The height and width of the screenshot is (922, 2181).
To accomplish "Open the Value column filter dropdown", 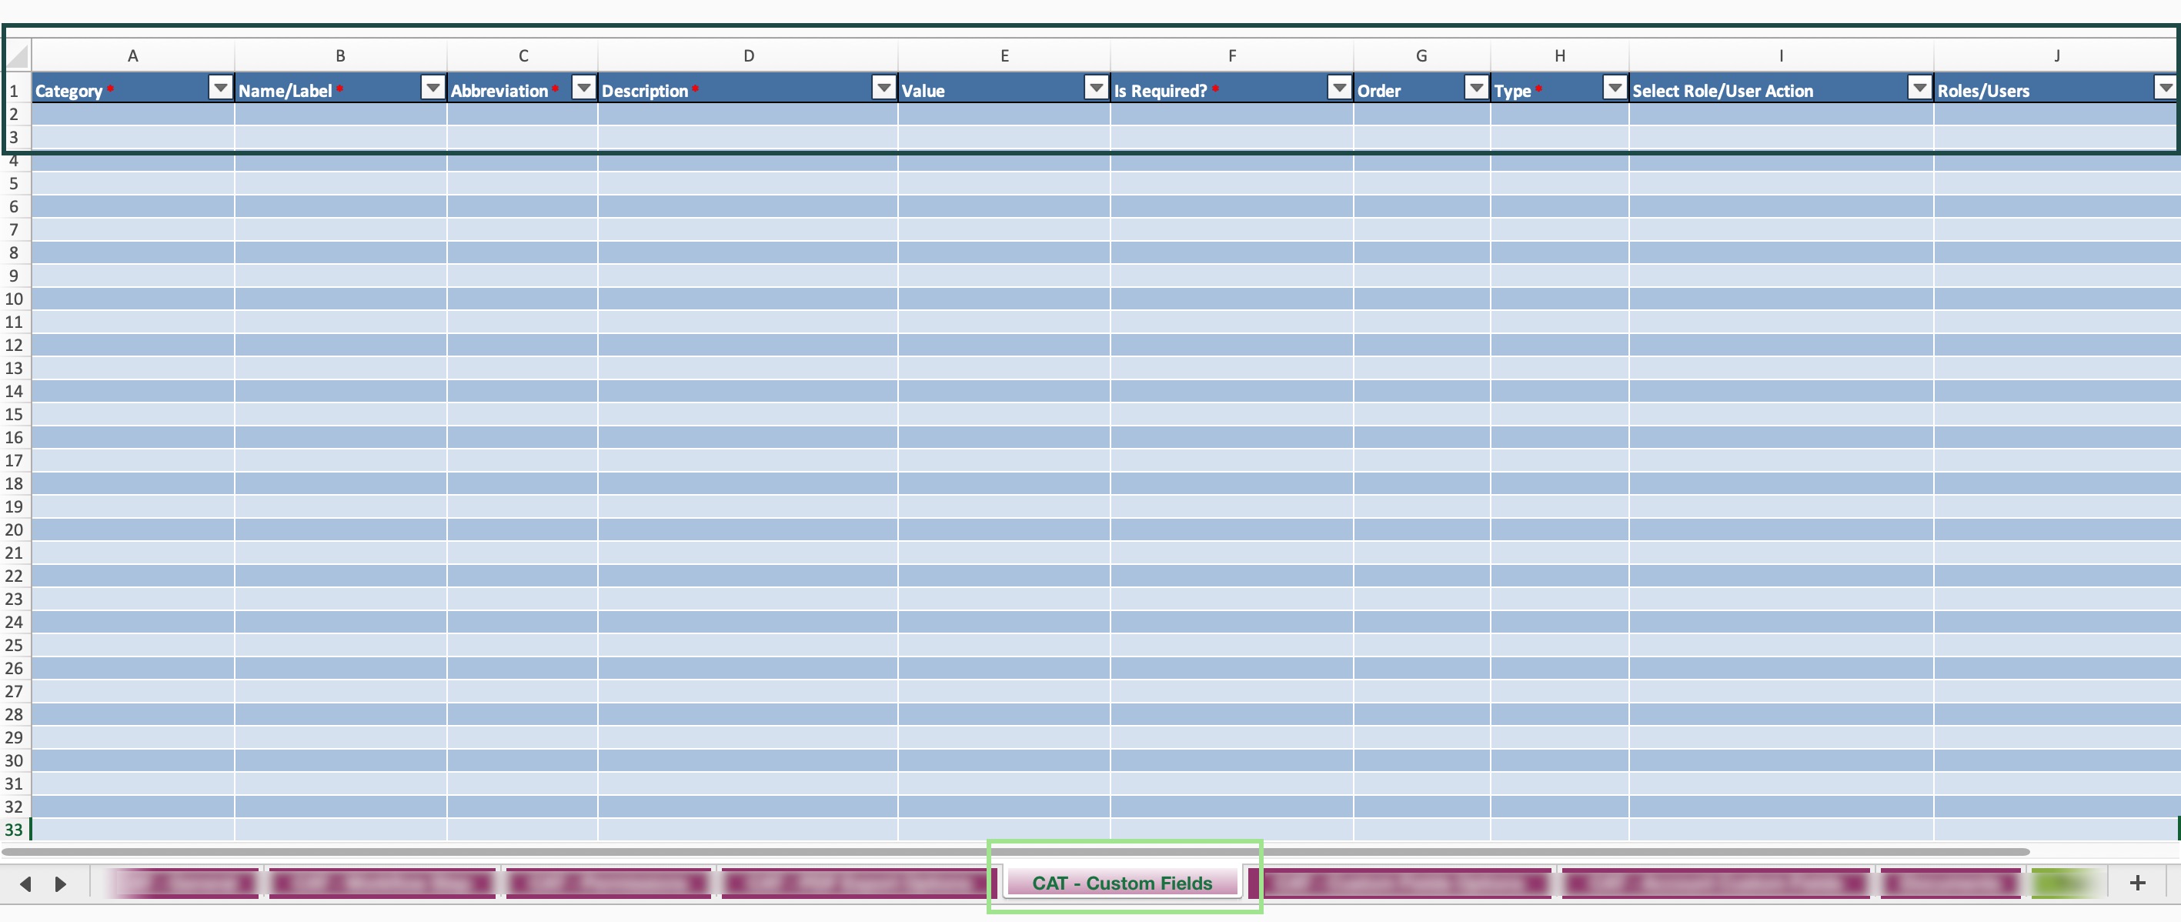I will point(1096,88).
